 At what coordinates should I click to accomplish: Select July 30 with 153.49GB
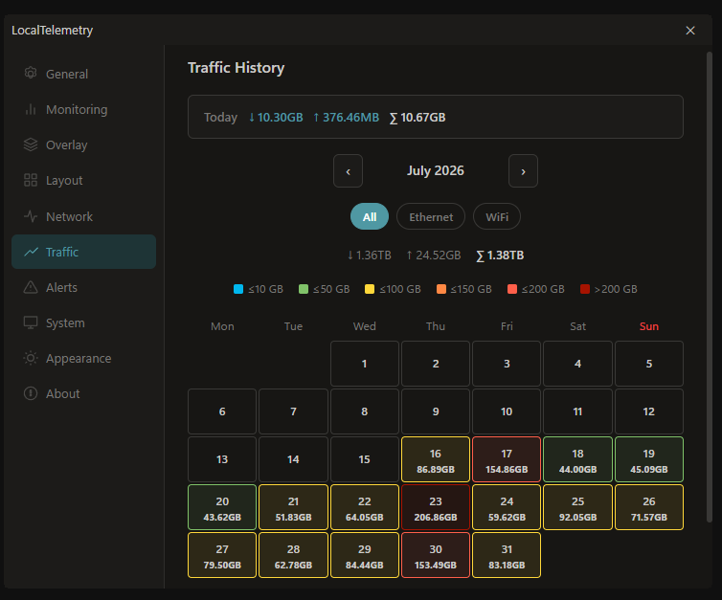436,555
